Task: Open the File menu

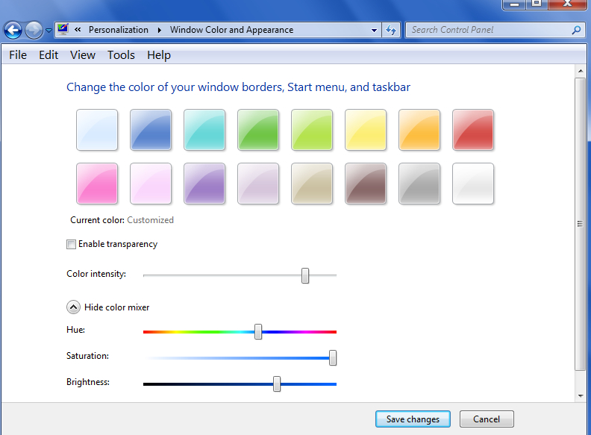Action: [x=18, y=55]
